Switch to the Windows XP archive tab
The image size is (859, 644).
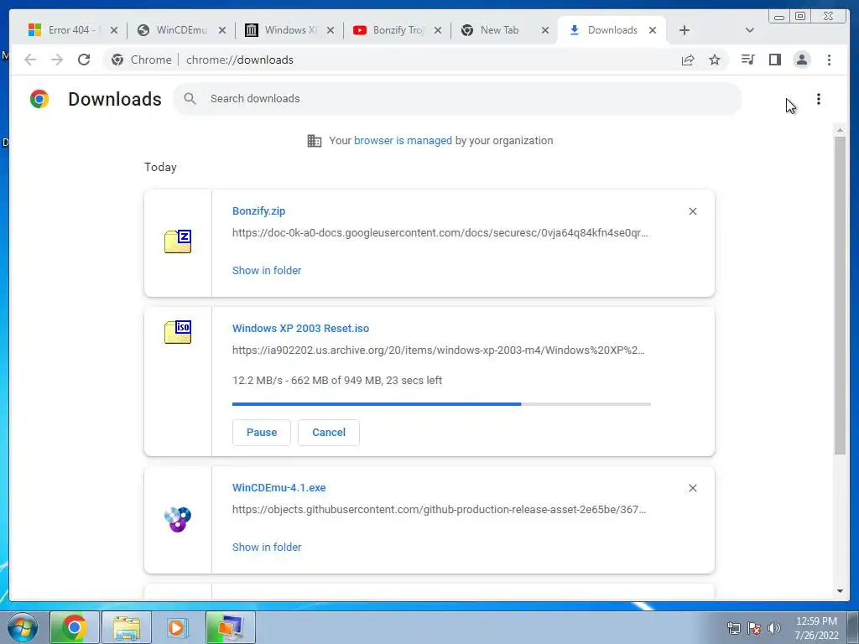pyautogui.click(x=289, y=30)
